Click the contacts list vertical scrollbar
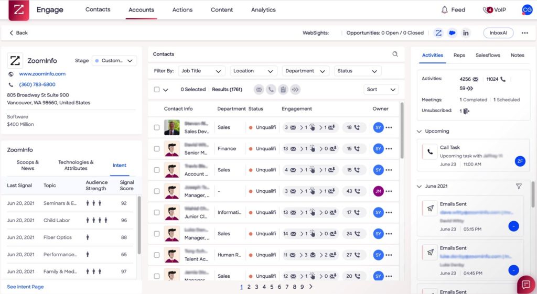 pyautogui.click(x=402, y=130)
